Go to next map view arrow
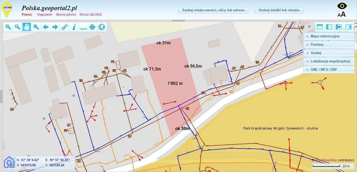This screenshot has width=357, height=172. click(55, 27)
